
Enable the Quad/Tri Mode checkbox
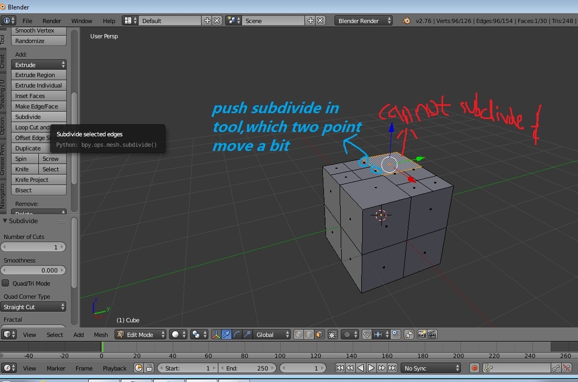pyautogui.click(x=6, y=283)
